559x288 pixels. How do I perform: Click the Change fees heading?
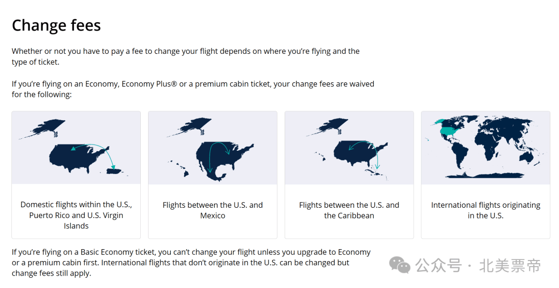point(56,25)
